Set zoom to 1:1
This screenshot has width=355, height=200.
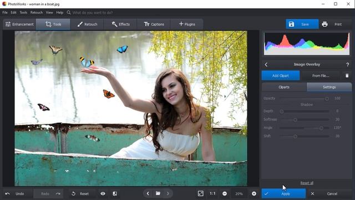point(212,193)
